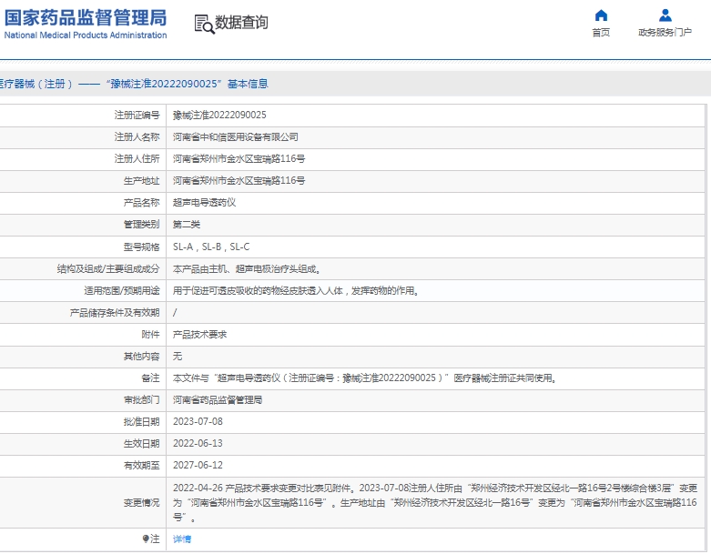Click effective date 2022-06-13
This screenshot has height=554, width=711.
click(x=198, y=443)
